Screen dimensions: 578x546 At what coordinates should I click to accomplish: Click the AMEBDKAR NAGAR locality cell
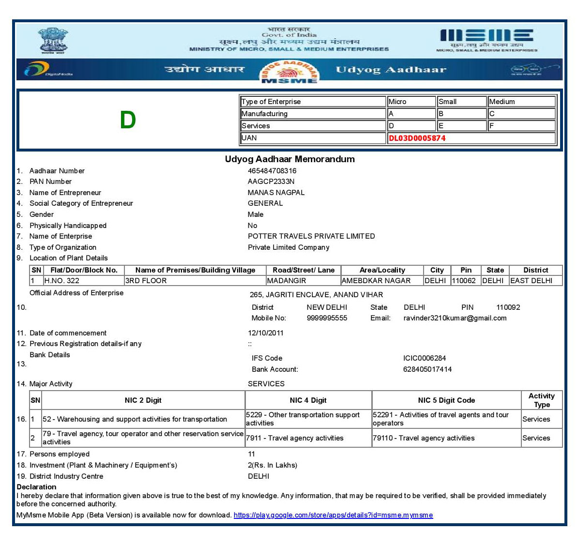pos(382,281)
